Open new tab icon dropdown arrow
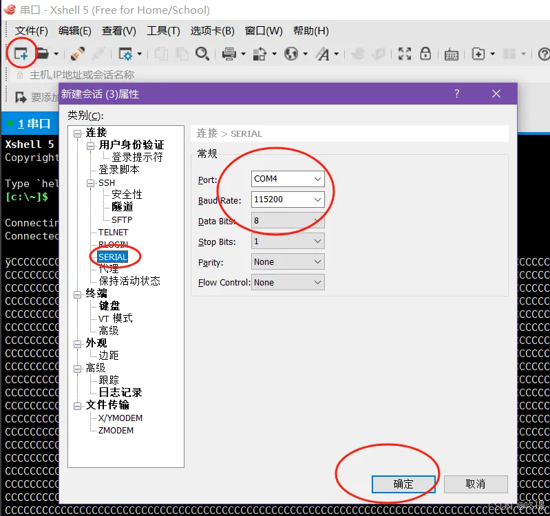Screen dimensions: 550x516 492,54
